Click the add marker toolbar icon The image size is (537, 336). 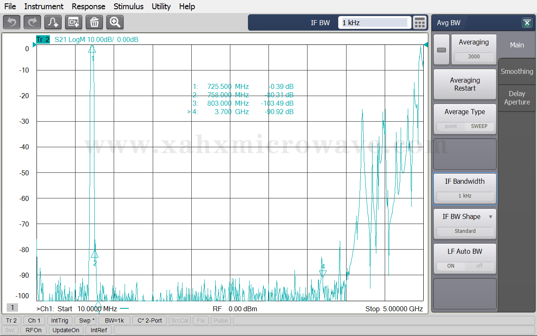tap(53, 22)
